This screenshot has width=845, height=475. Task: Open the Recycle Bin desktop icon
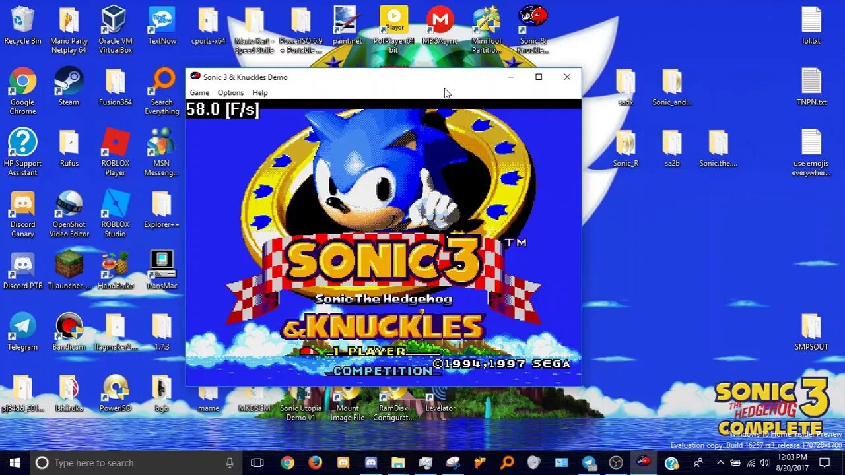[22, 26]
